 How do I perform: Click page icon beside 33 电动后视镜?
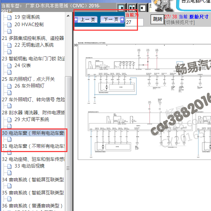click(9, 166)
